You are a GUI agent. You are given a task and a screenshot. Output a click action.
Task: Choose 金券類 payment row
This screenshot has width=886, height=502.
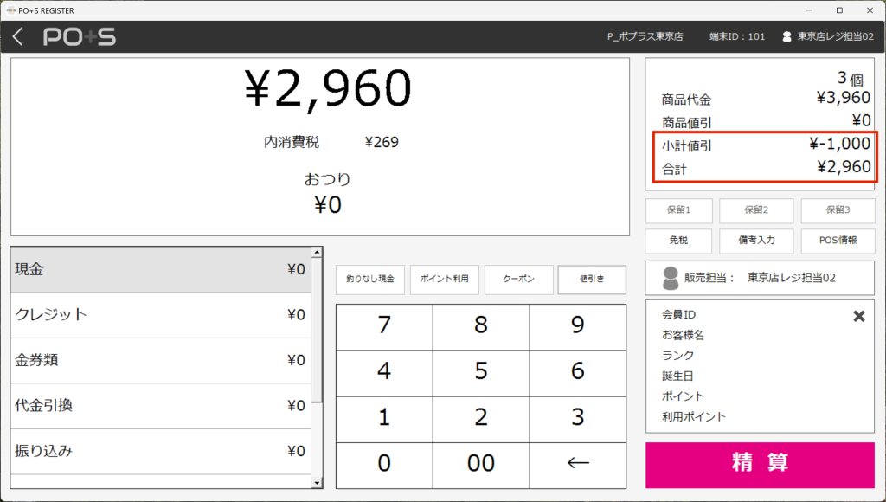coord(161,360)
